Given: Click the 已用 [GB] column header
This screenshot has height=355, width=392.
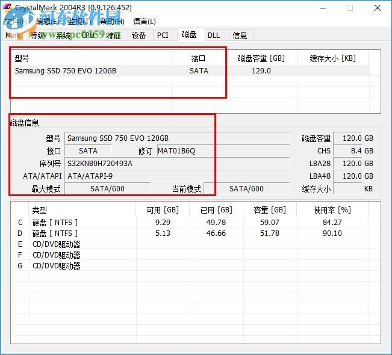Looking at the screenshot, I should [x=216, y=210].
